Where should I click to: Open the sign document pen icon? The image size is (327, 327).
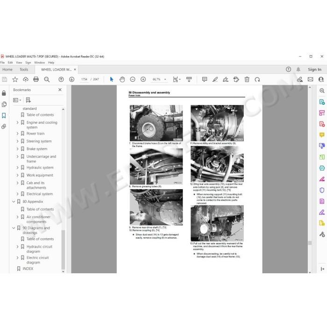click(x=226, y=79)
